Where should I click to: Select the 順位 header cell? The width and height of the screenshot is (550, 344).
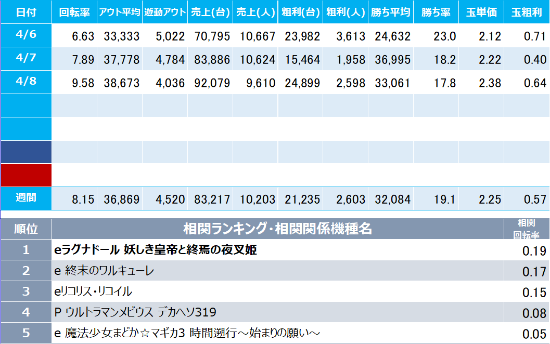coord(26,229)
